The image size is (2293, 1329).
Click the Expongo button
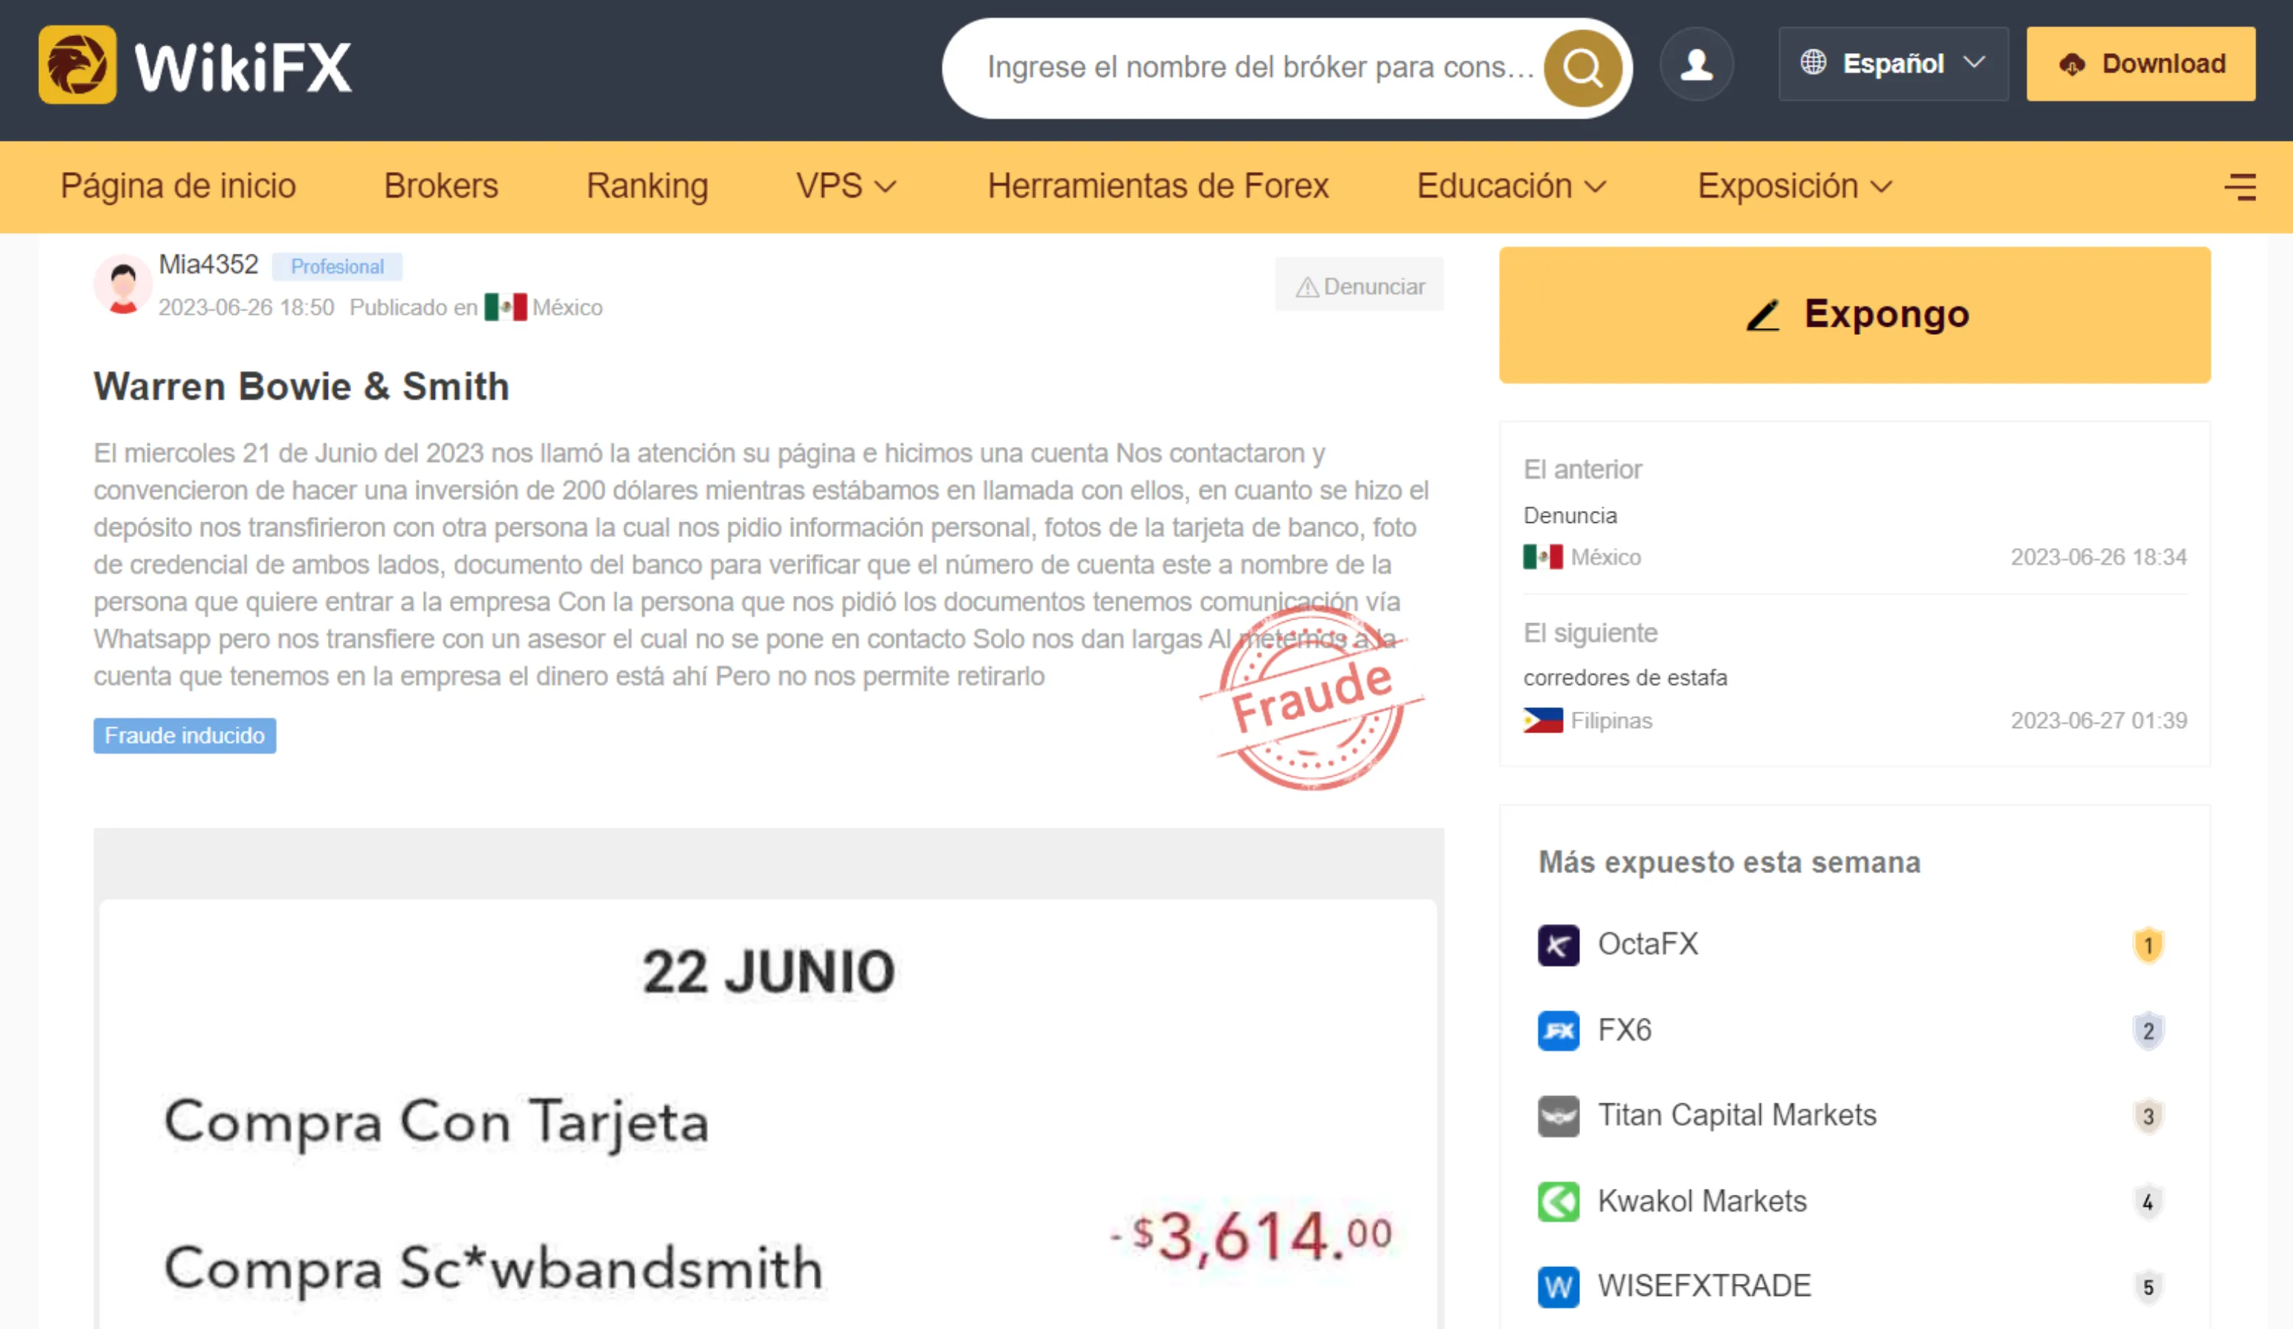click(1854, 315)
